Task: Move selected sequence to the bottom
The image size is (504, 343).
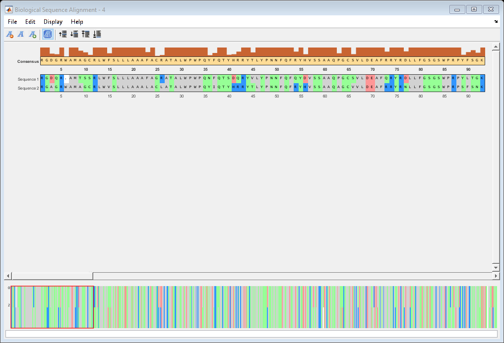Action: 97,34
